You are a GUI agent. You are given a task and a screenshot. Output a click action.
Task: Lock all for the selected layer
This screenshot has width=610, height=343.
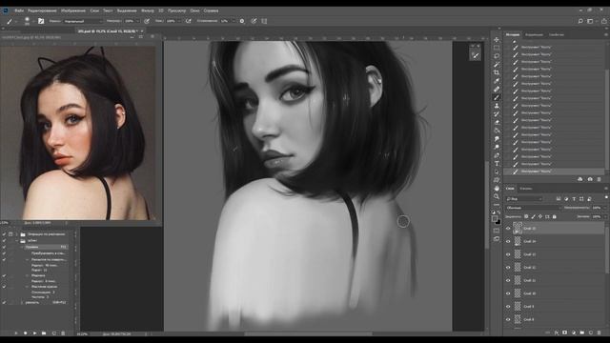click(555, 216)
